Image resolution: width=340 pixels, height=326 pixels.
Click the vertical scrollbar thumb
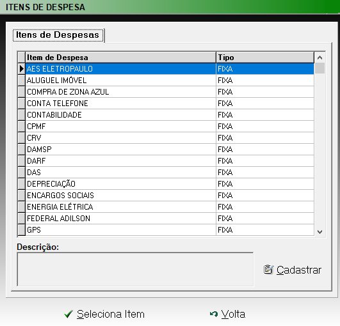320,68
